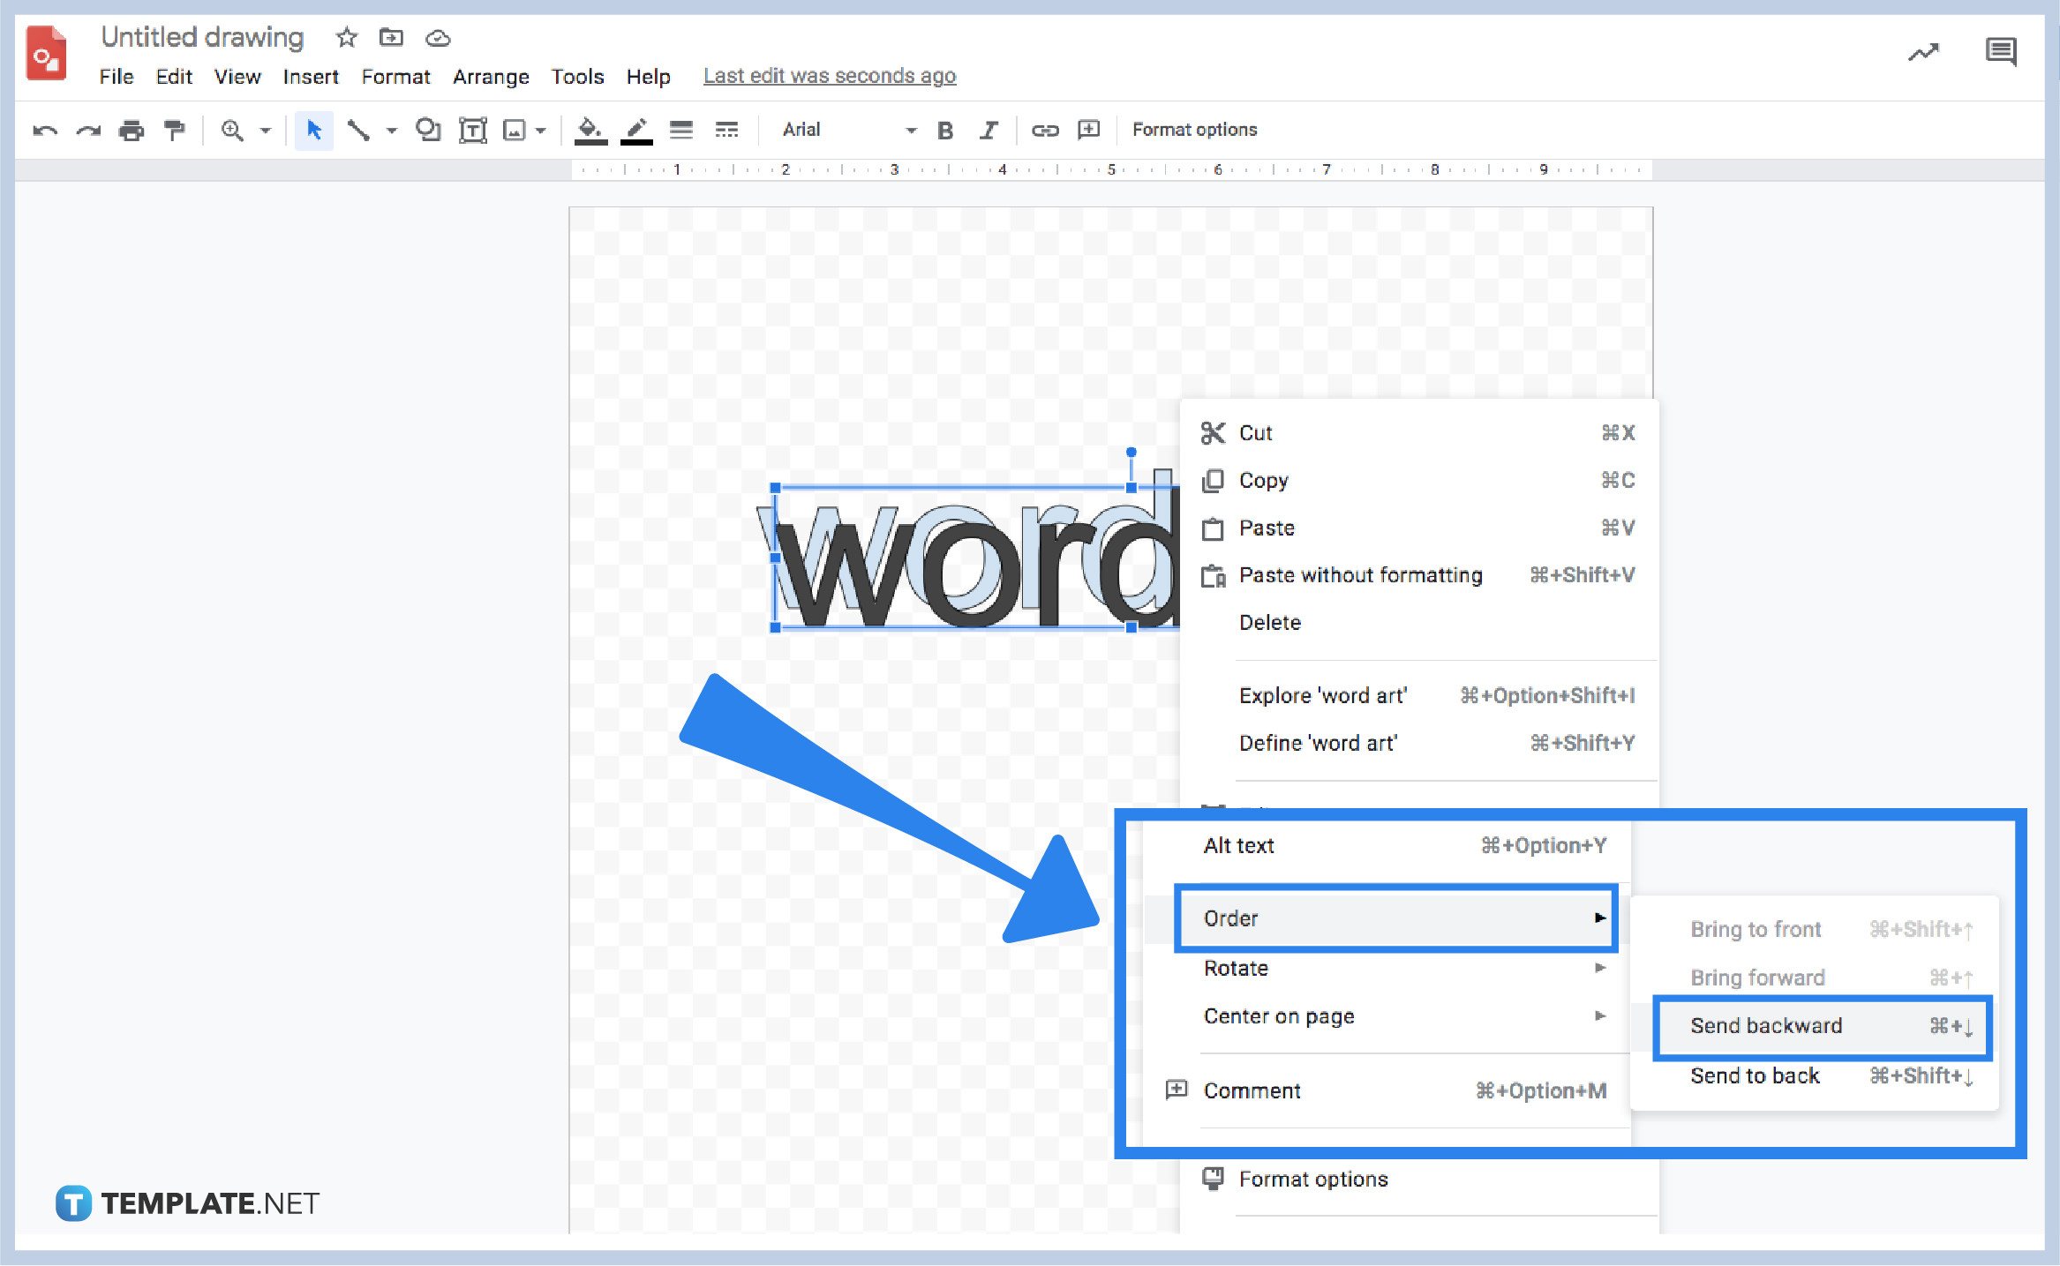Viewport: 2060px width, 1266px height.
Task: Click the line tool icon
Action: click(x=359, y=130)
